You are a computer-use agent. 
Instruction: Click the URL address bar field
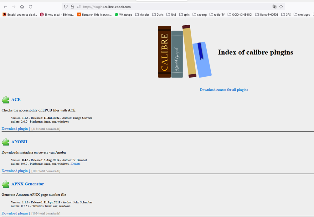tap(172, 7)
